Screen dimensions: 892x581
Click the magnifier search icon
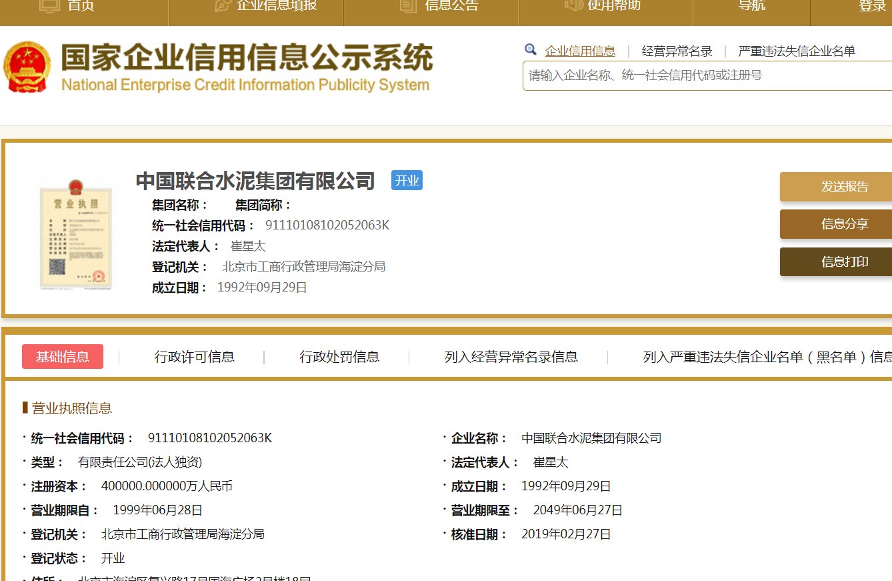(x=530, y=49)
